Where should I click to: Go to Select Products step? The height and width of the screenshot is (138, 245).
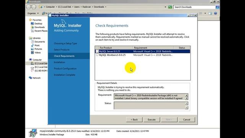coord(62,49)
